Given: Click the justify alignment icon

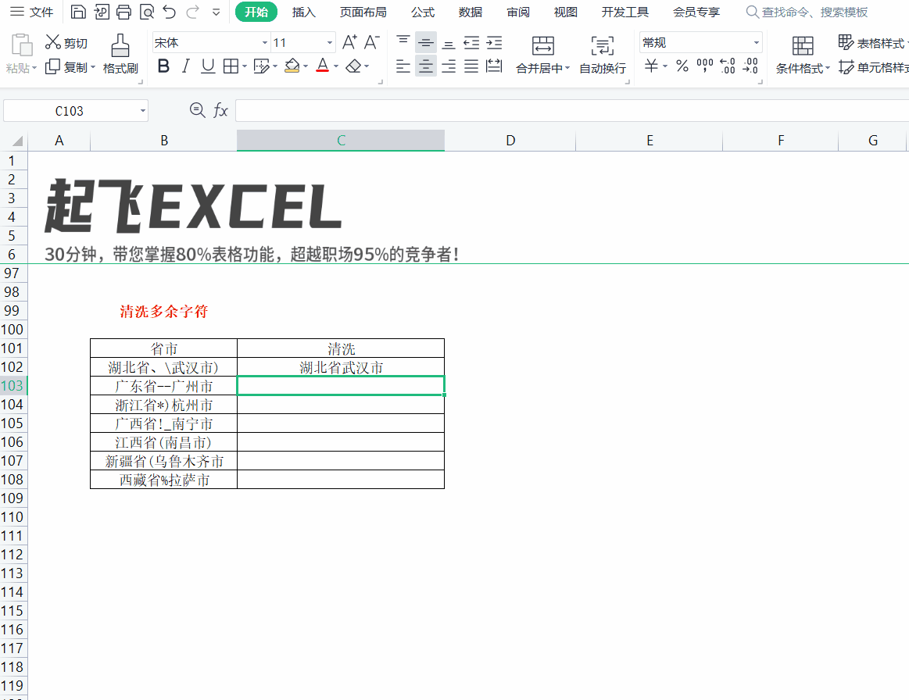Looking at the screenshot, I should [x=471, y=66].
